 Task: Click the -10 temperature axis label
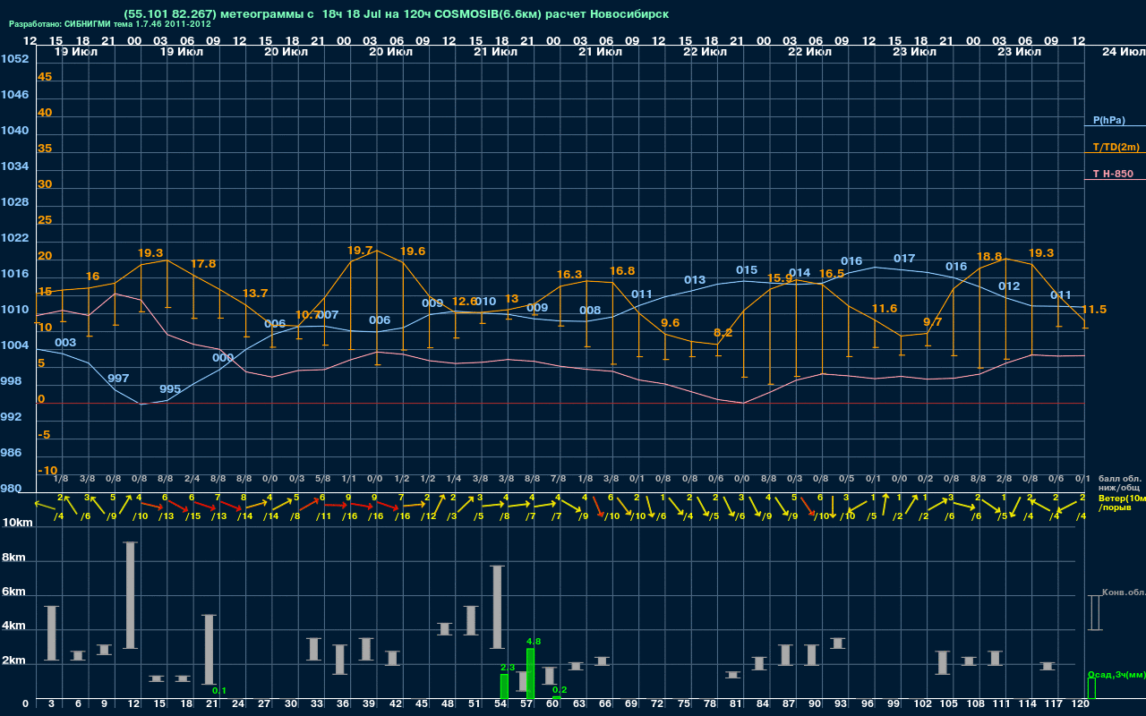(x=47, y=471)
